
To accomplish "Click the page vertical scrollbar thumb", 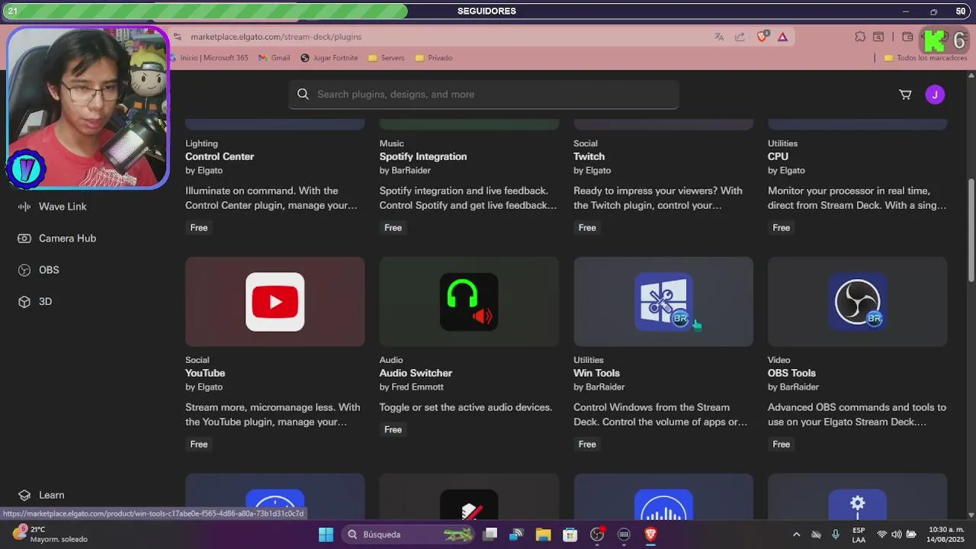I will 971,229.
